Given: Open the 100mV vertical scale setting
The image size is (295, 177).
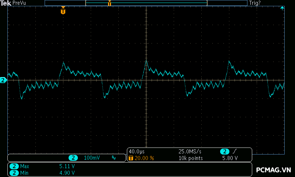Looking at the screenshot, I should (92, 158).
